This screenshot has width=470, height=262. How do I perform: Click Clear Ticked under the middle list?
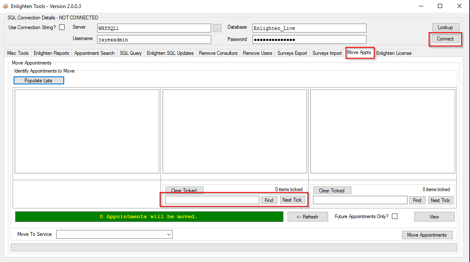(x=184, y=190)
